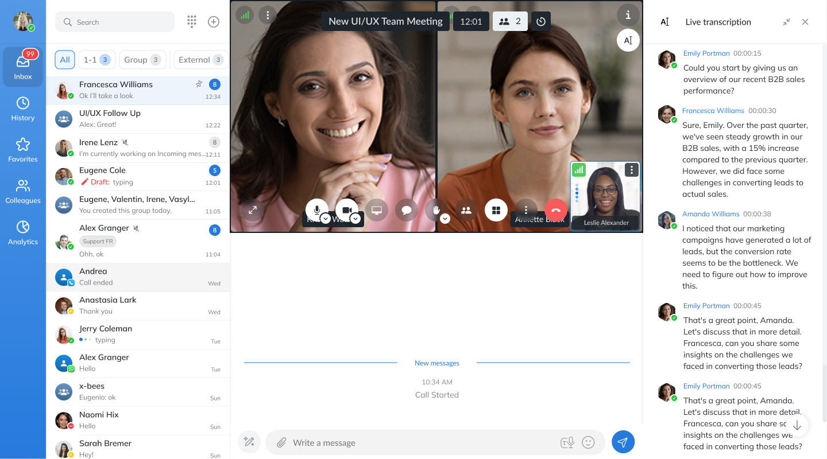Open the participants count button
Image resolution: width=827 pixels, height=459 pixels.
pos(510,22)
